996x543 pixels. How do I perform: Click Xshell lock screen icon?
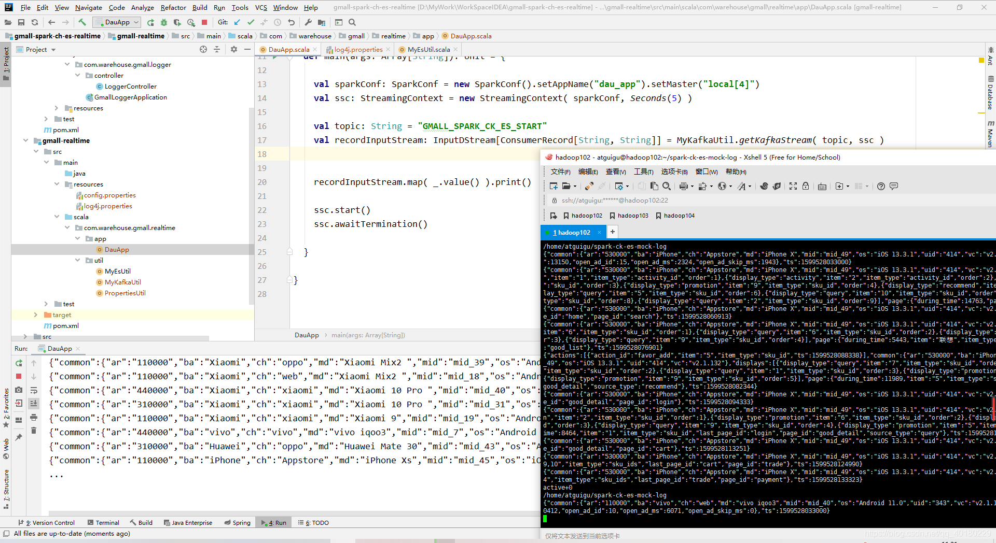click(806, 186)
